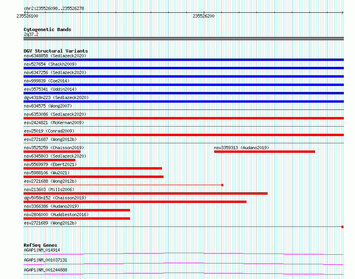Click the 235526100 coordinate label

coord(27,16)
